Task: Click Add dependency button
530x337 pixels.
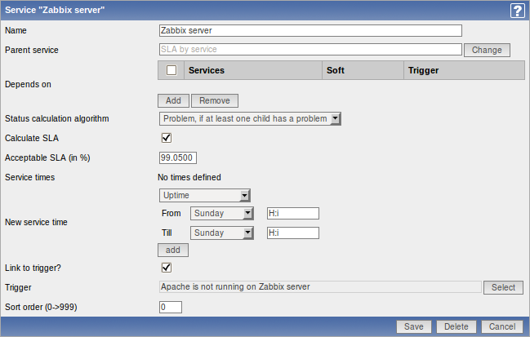Action: 173,100
